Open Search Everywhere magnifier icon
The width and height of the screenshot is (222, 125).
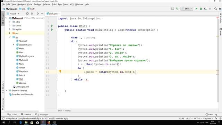click(215, 9)
